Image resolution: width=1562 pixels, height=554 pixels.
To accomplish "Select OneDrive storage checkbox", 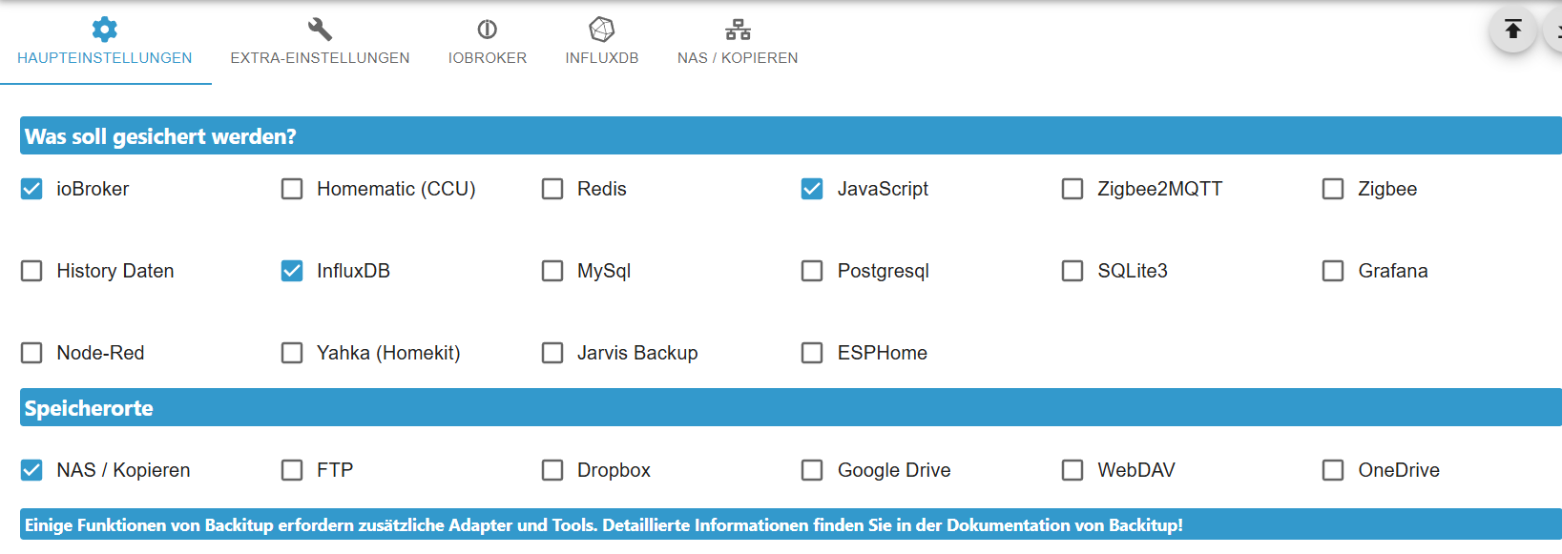I will click(1333, 470).
